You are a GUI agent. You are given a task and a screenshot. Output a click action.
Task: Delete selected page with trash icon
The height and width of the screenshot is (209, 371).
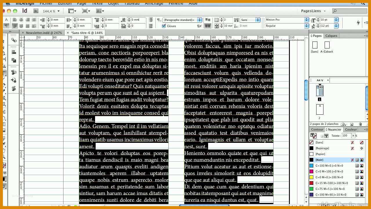[x=360, y=124]
